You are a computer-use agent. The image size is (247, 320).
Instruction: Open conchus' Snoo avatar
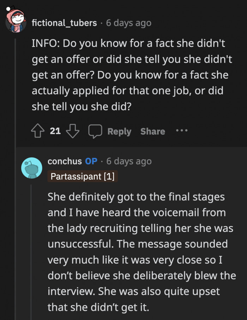point(32,166)
